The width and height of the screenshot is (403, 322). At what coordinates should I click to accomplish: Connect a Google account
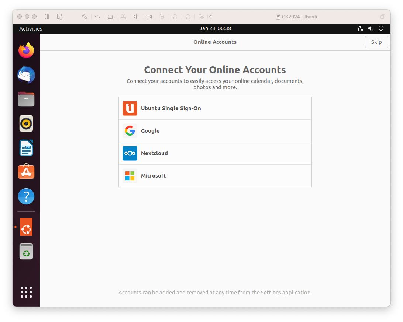(x=215, y=131)
